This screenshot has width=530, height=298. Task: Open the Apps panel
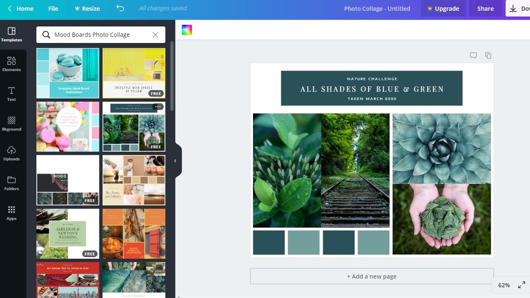(x=11, y=214)
